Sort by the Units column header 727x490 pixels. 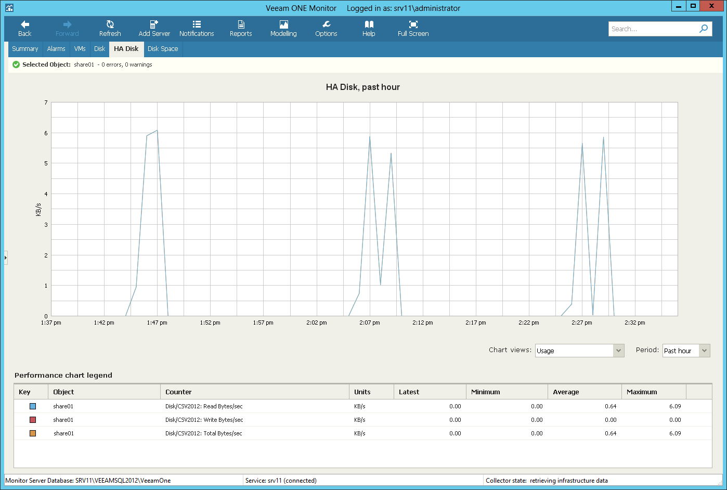tap(371, 392)
